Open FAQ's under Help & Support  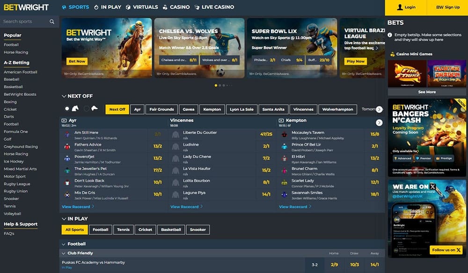click(9, 234)
